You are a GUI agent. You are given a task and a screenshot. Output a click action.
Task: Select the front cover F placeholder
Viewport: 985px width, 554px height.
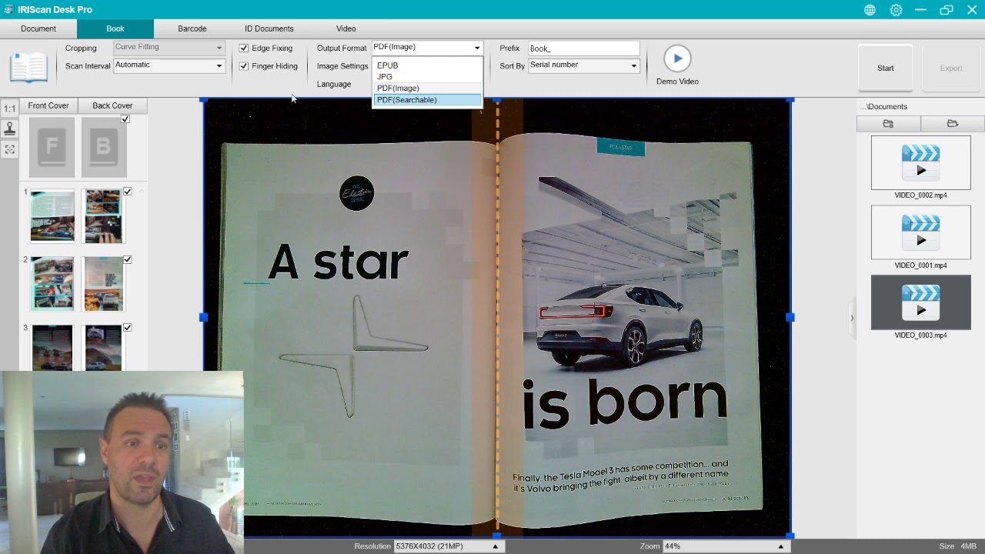[52, 147]
